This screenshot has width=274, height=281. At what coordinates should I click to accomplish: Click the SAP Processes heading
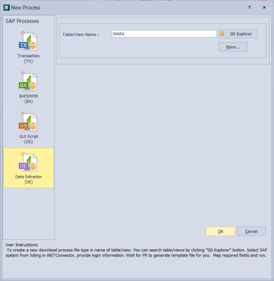click(22, 21)
